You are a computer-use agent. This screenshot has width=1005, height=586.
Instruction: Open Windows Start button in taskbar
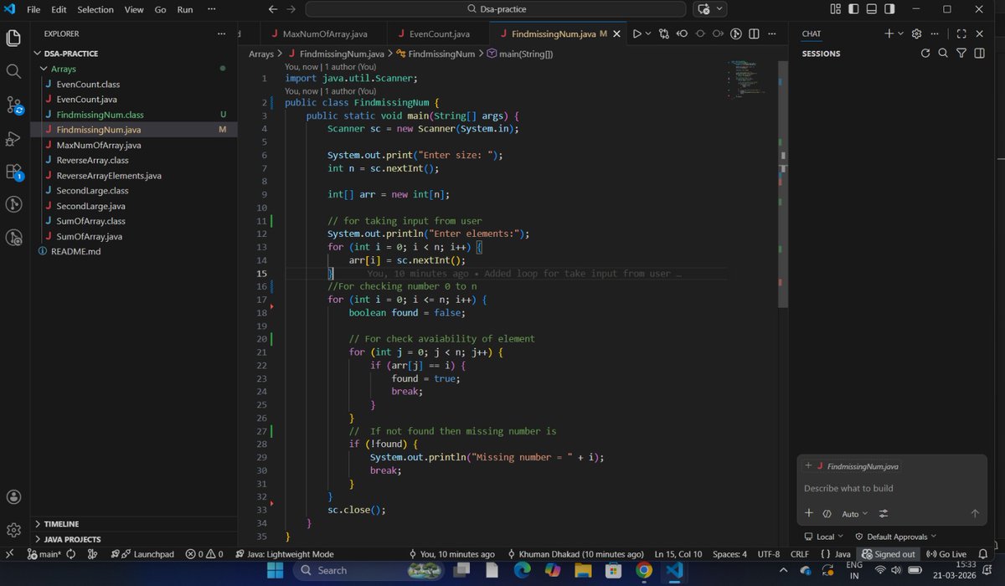coord(276,570)
